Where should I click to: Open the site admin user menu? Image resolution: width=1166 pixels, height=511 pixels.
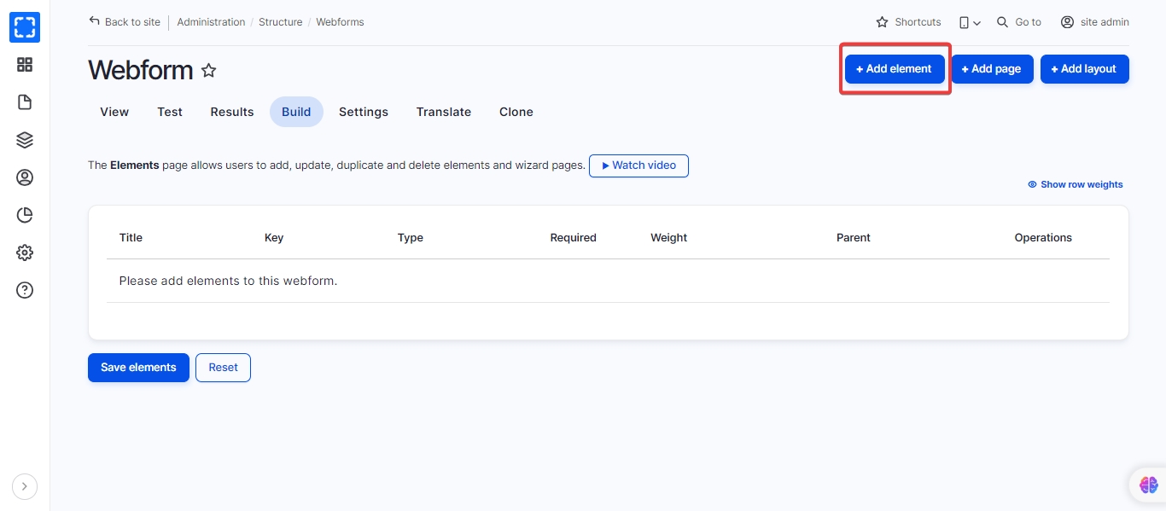click(1094, 22)
